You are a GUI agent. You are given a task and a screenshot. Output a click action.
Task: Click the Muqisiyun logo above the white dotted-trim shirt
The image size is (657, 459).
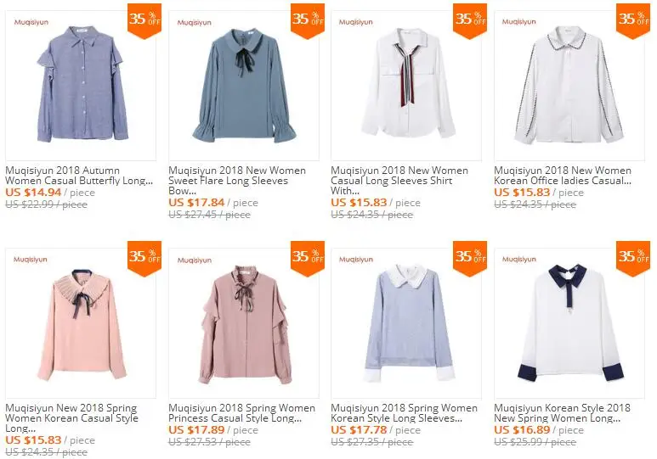tap(518, 22)
